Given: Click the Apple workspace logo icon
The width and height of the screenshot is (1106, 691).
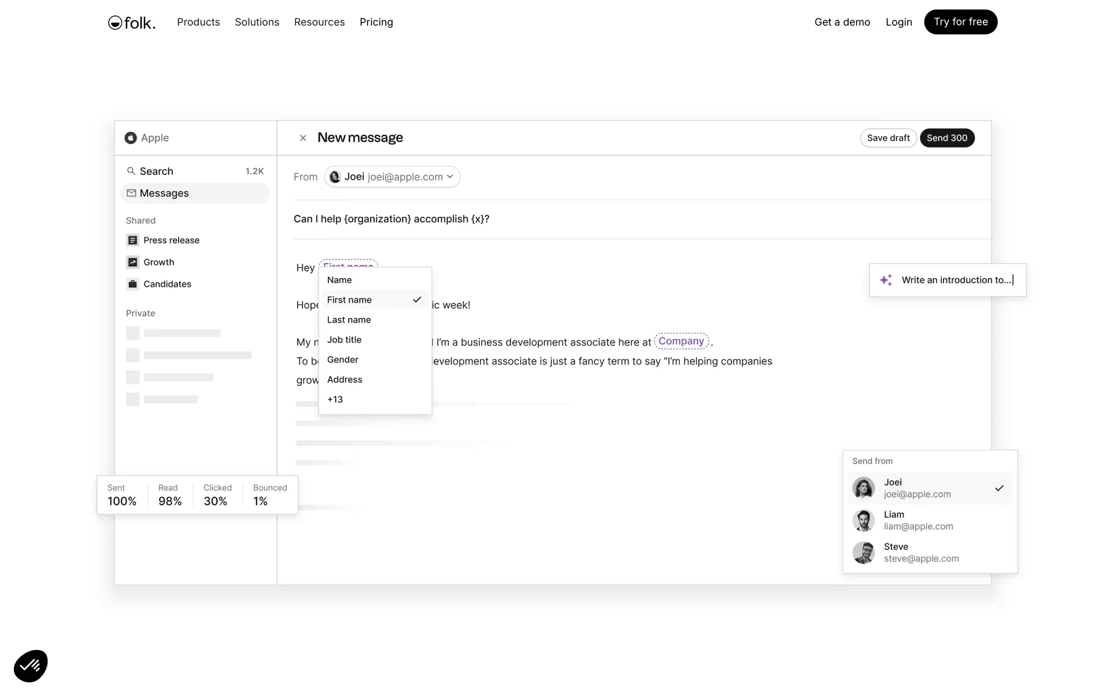Looking at the screenshot, I should coord(131,138).
